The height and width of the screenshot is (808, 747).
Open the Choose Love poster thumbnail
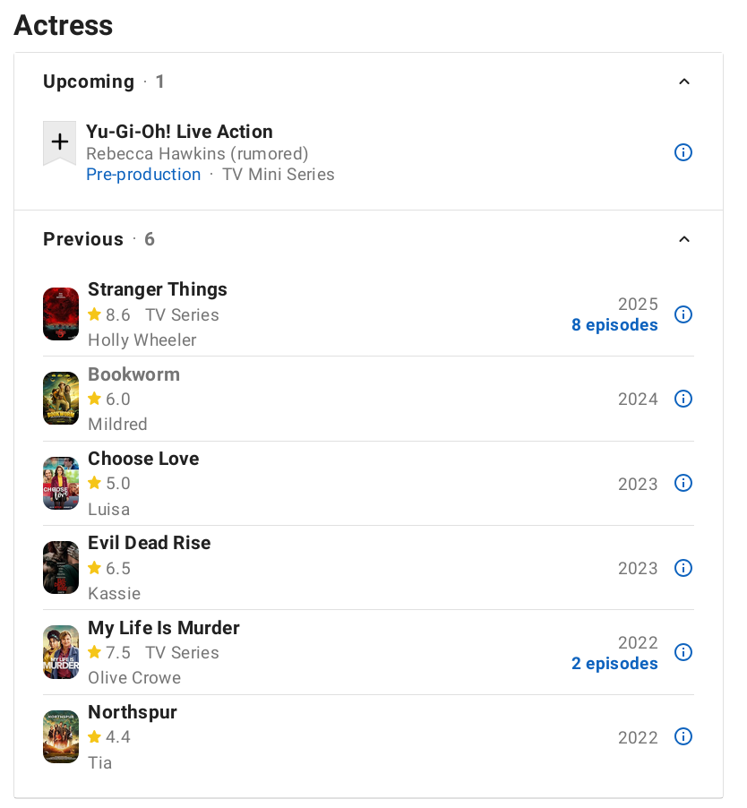pyautogui.click(x=61, y=484)
